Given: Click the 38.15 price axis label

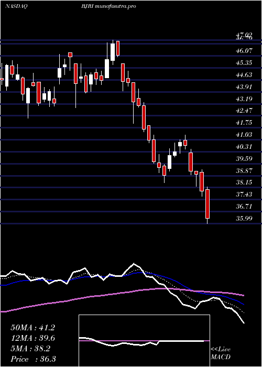Looking at the screenshot, I should click(x=245, y=182).
